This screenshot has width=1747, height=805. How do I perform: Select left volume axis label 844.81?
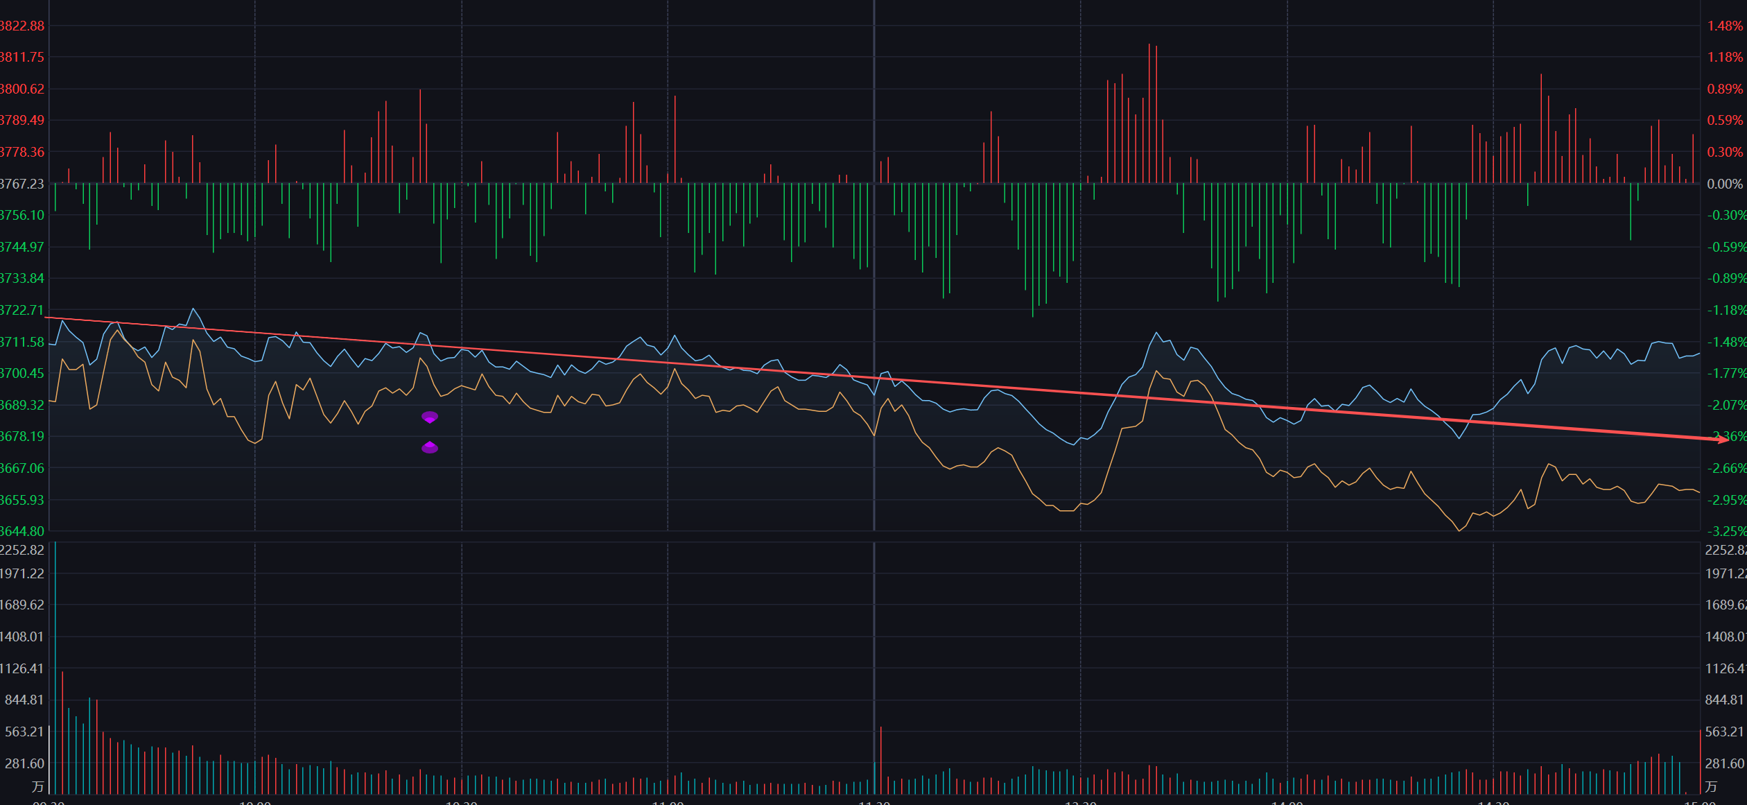24,700
